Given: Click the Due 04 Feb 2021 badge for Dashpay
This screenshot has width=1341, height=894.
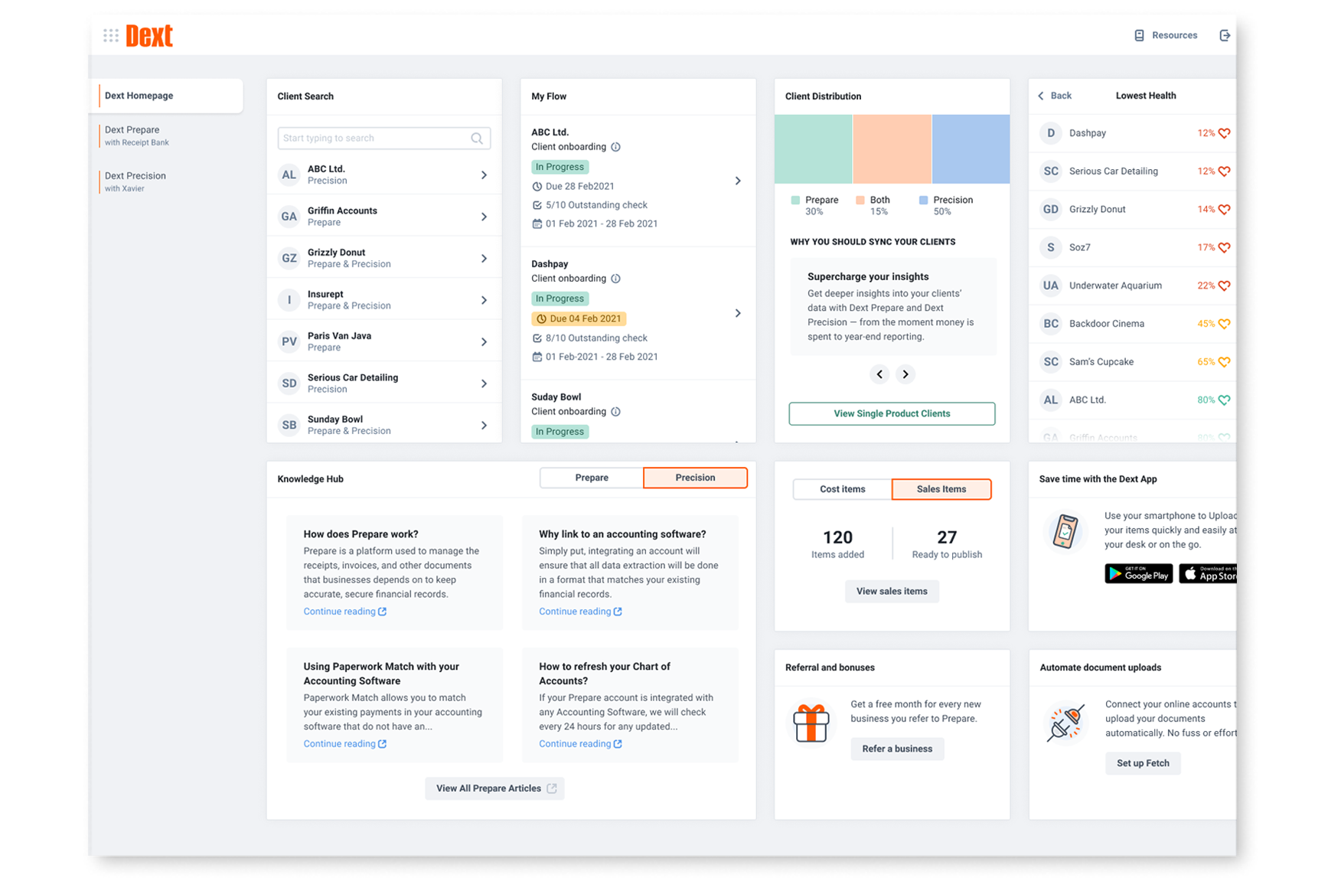Looking at the screenshot, I should click(579, 318).
